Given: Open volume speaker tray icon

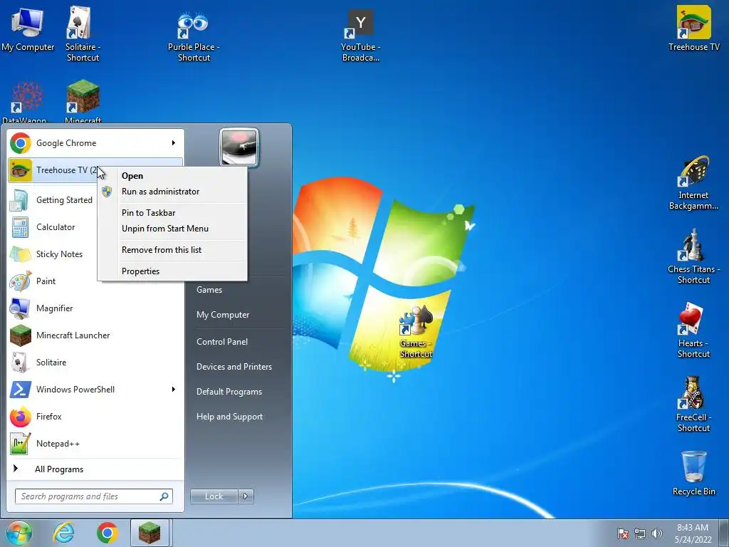Looking at the screenshot, I should pyautogui.click(x=656, y=533).
